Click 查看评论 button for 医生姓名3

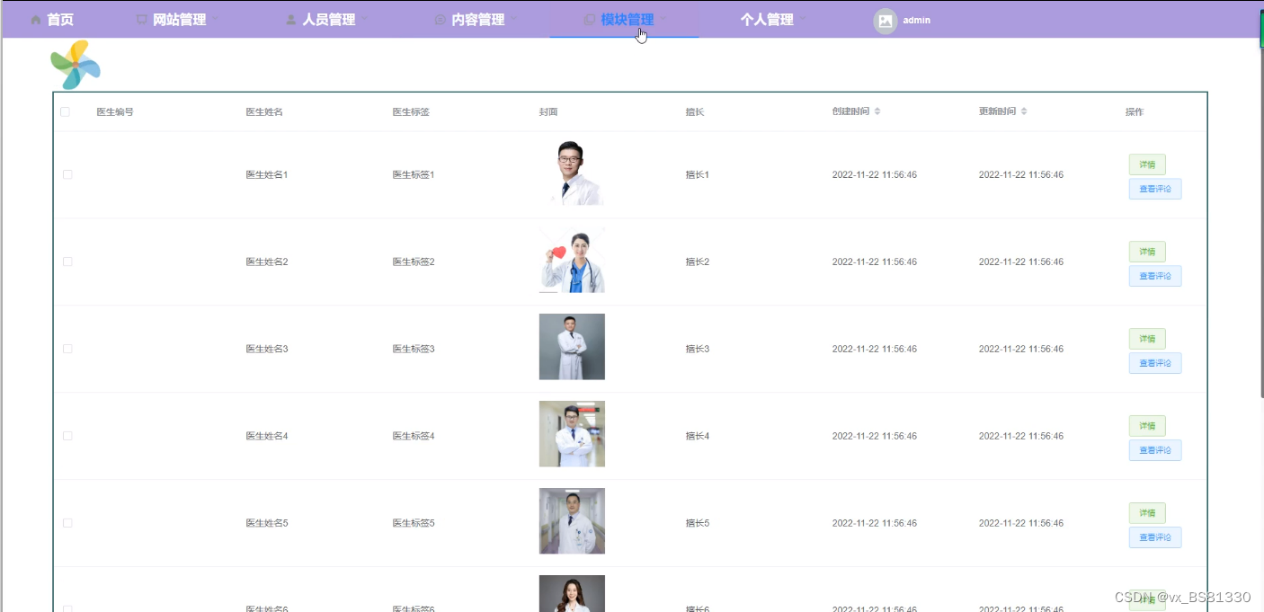click(1155, 363)
